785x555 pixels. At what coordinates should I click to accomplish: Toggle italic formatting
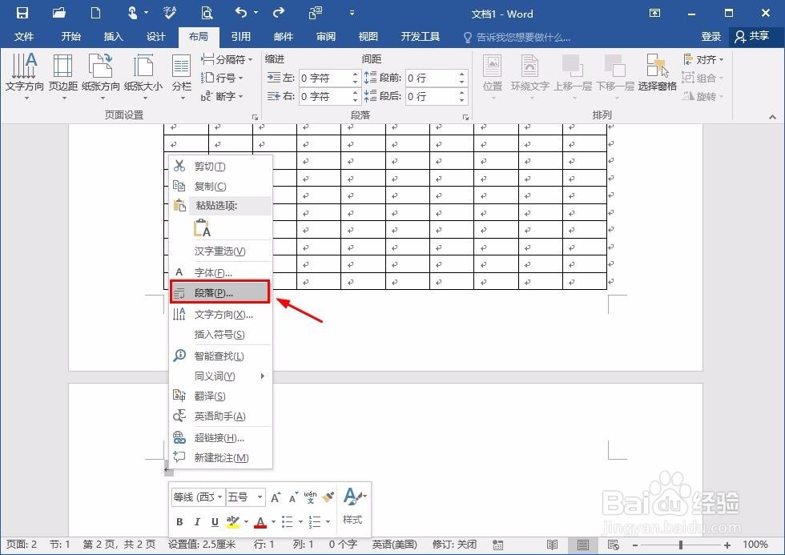click(x=198, y=521)
